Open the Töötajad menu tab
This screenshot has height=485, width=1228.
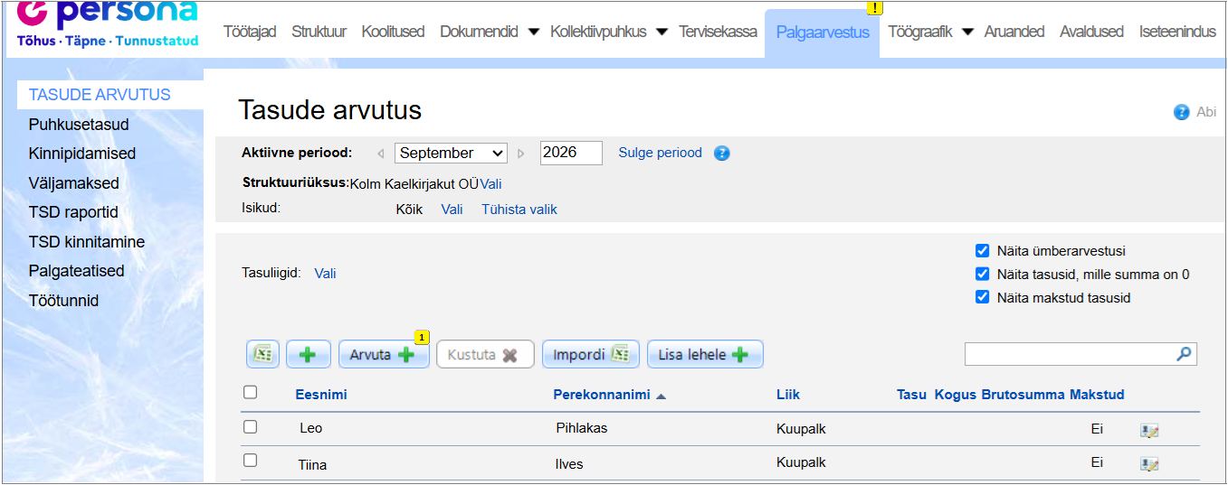pyautogui.click(x=249, y=32)
